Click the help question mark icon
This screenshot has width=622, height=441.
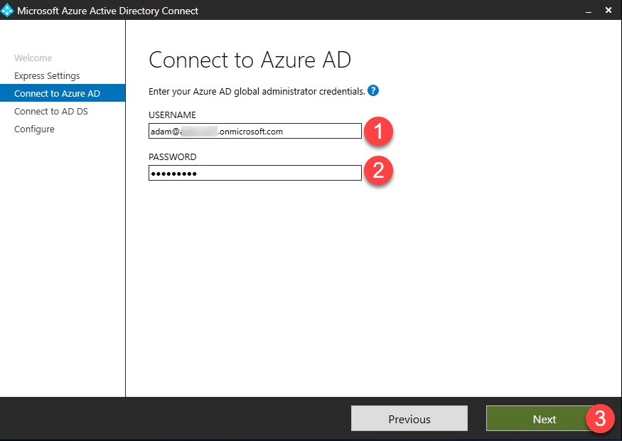(373, 90)
